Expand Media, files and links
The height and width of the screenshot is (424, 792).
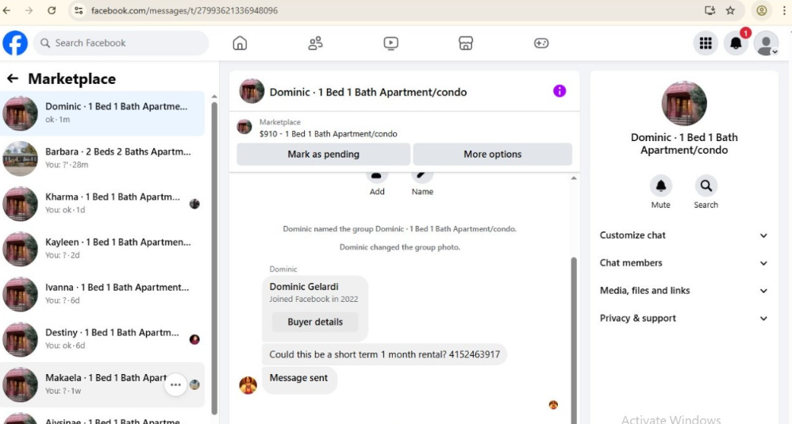coord(683,291)
